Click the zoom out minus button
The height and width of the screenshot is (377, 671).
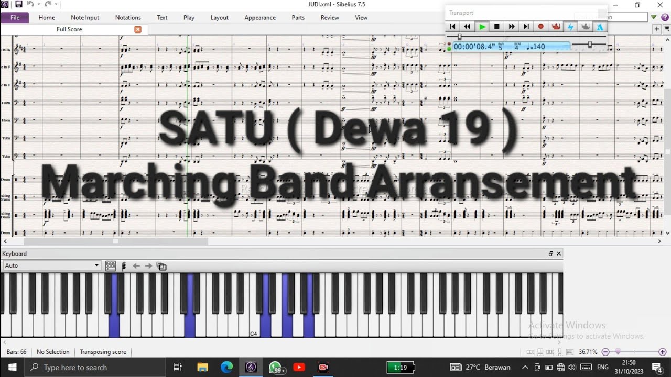(605, 352)
